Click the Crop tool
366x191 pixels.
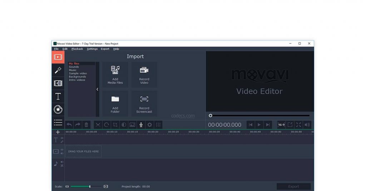pos(115,125)
